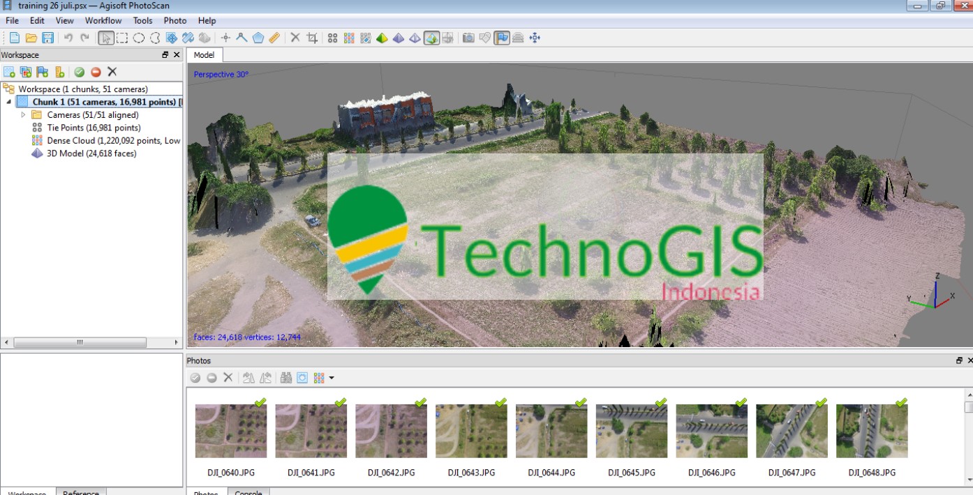Open a project using the folder icon
This screenshot has width=973, height=495.
point(31,38)
